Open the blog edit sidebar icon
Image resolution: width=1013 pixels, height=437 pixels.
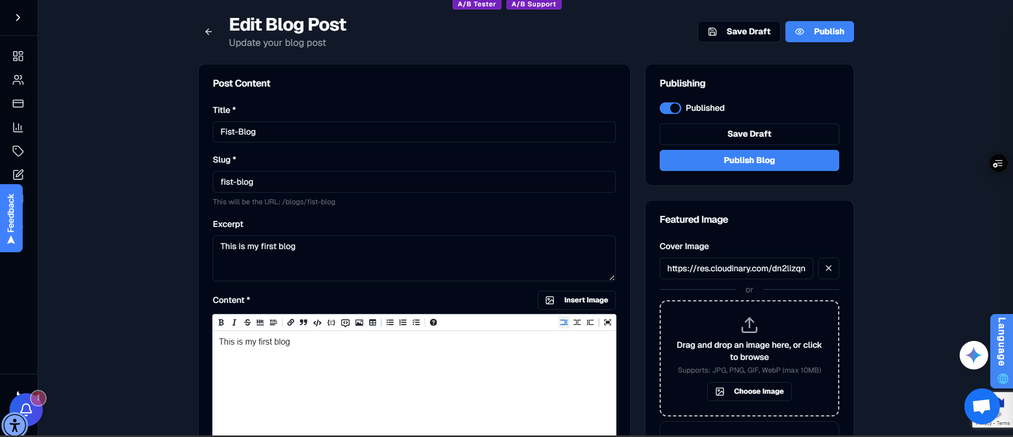[18, 175]
